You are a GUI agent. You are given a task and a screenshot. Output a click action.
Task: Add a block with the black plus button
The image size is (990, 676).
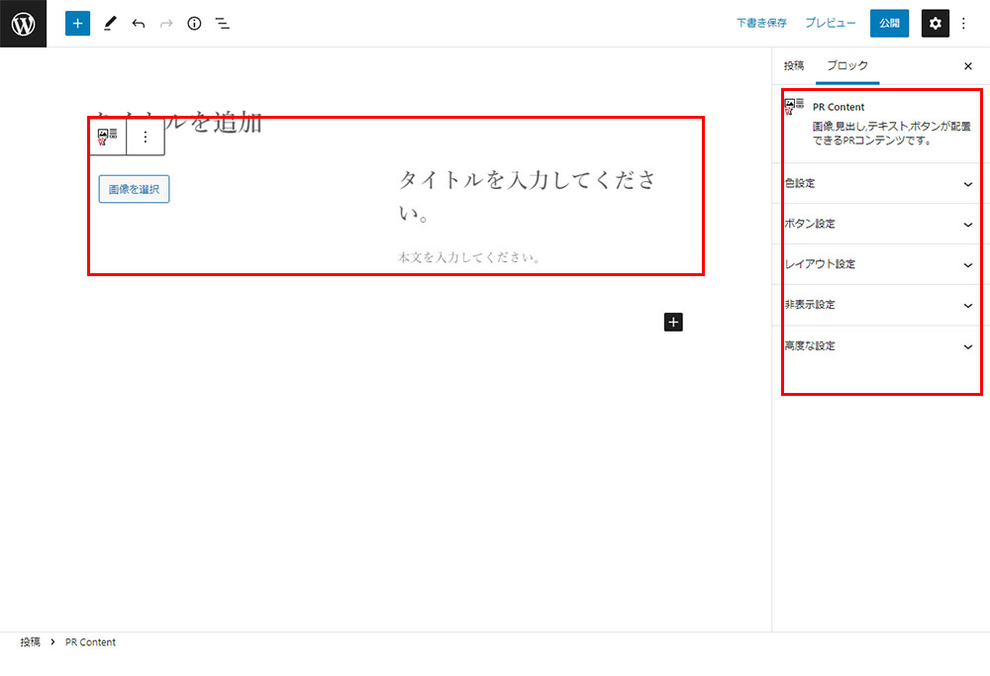[673, 322]
